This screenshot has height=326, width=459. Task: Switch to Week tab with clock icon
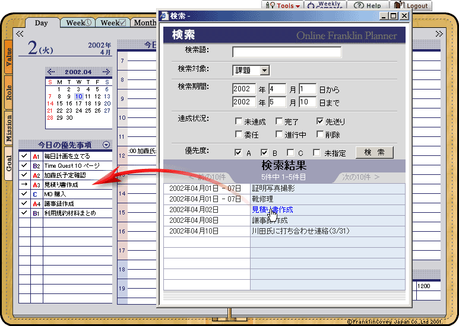pyautogui.click(x=78, y=23)
